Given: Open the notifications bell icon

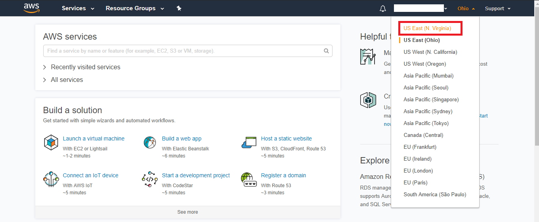Looking at the screenshot, I should click(x=382, y=9).
